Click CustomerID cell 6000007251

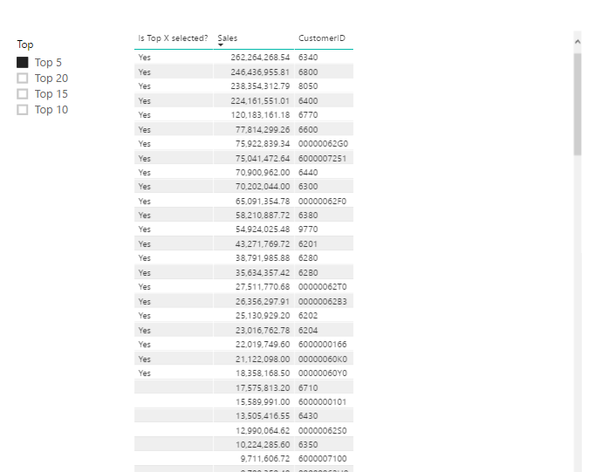tap(323, 159)
